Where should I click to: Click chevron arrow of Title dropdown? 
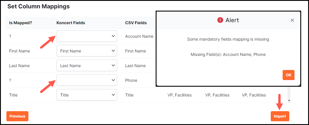point(113,95)
